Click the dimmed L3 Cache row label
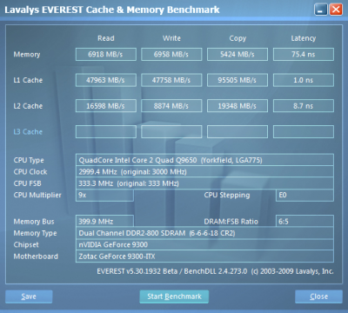The height and width of the screenshot is (313, 348). (x=28, y=132)
